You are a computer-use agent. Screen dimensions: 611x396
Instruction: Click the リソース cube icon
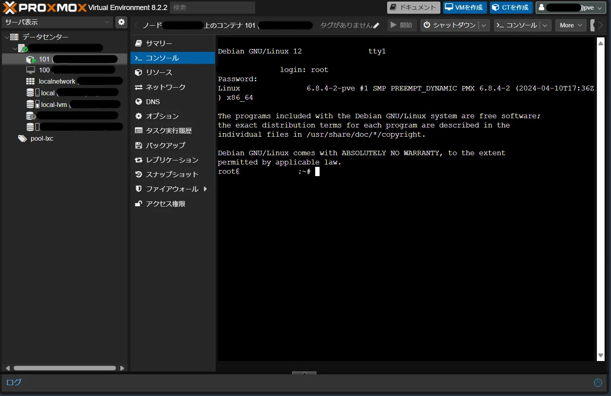pos(138,72)
